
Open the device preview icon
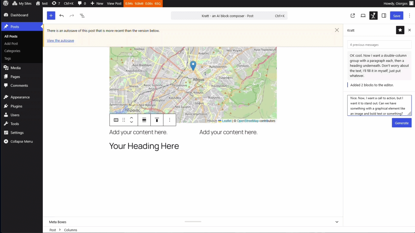(363, 16)
